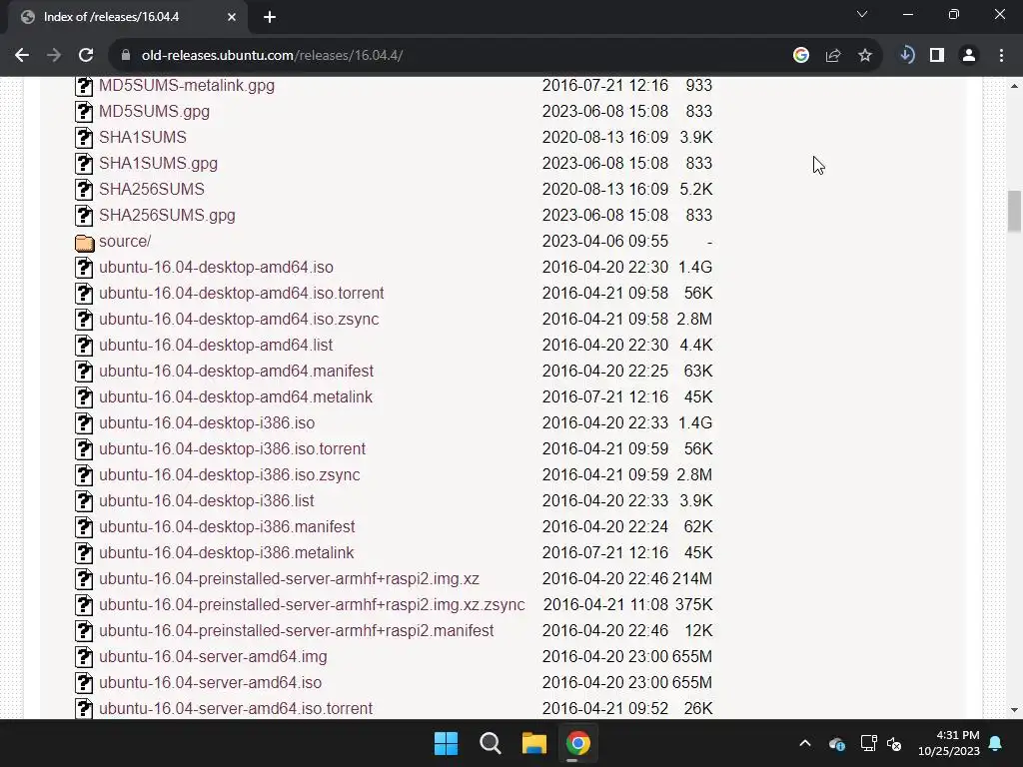Download ubuntu-16.04-server-amd64.iso
The height and width of the screenshot is (767, 1023).
tap(210, 683)
